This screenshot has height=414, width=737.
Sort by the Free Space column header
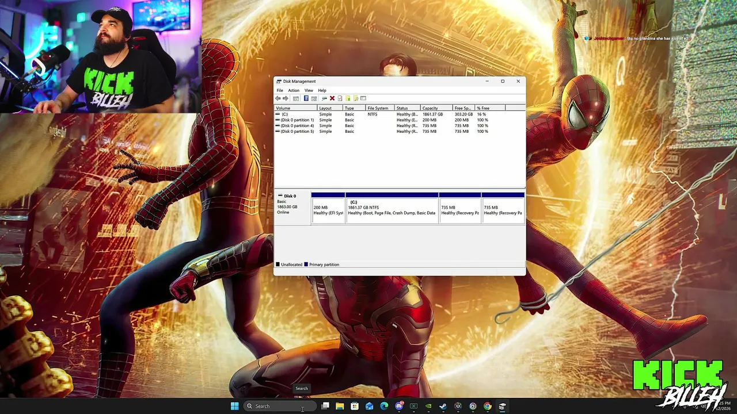click(x=464, y=108)
